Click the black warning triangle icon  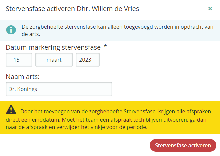point(11,109)
